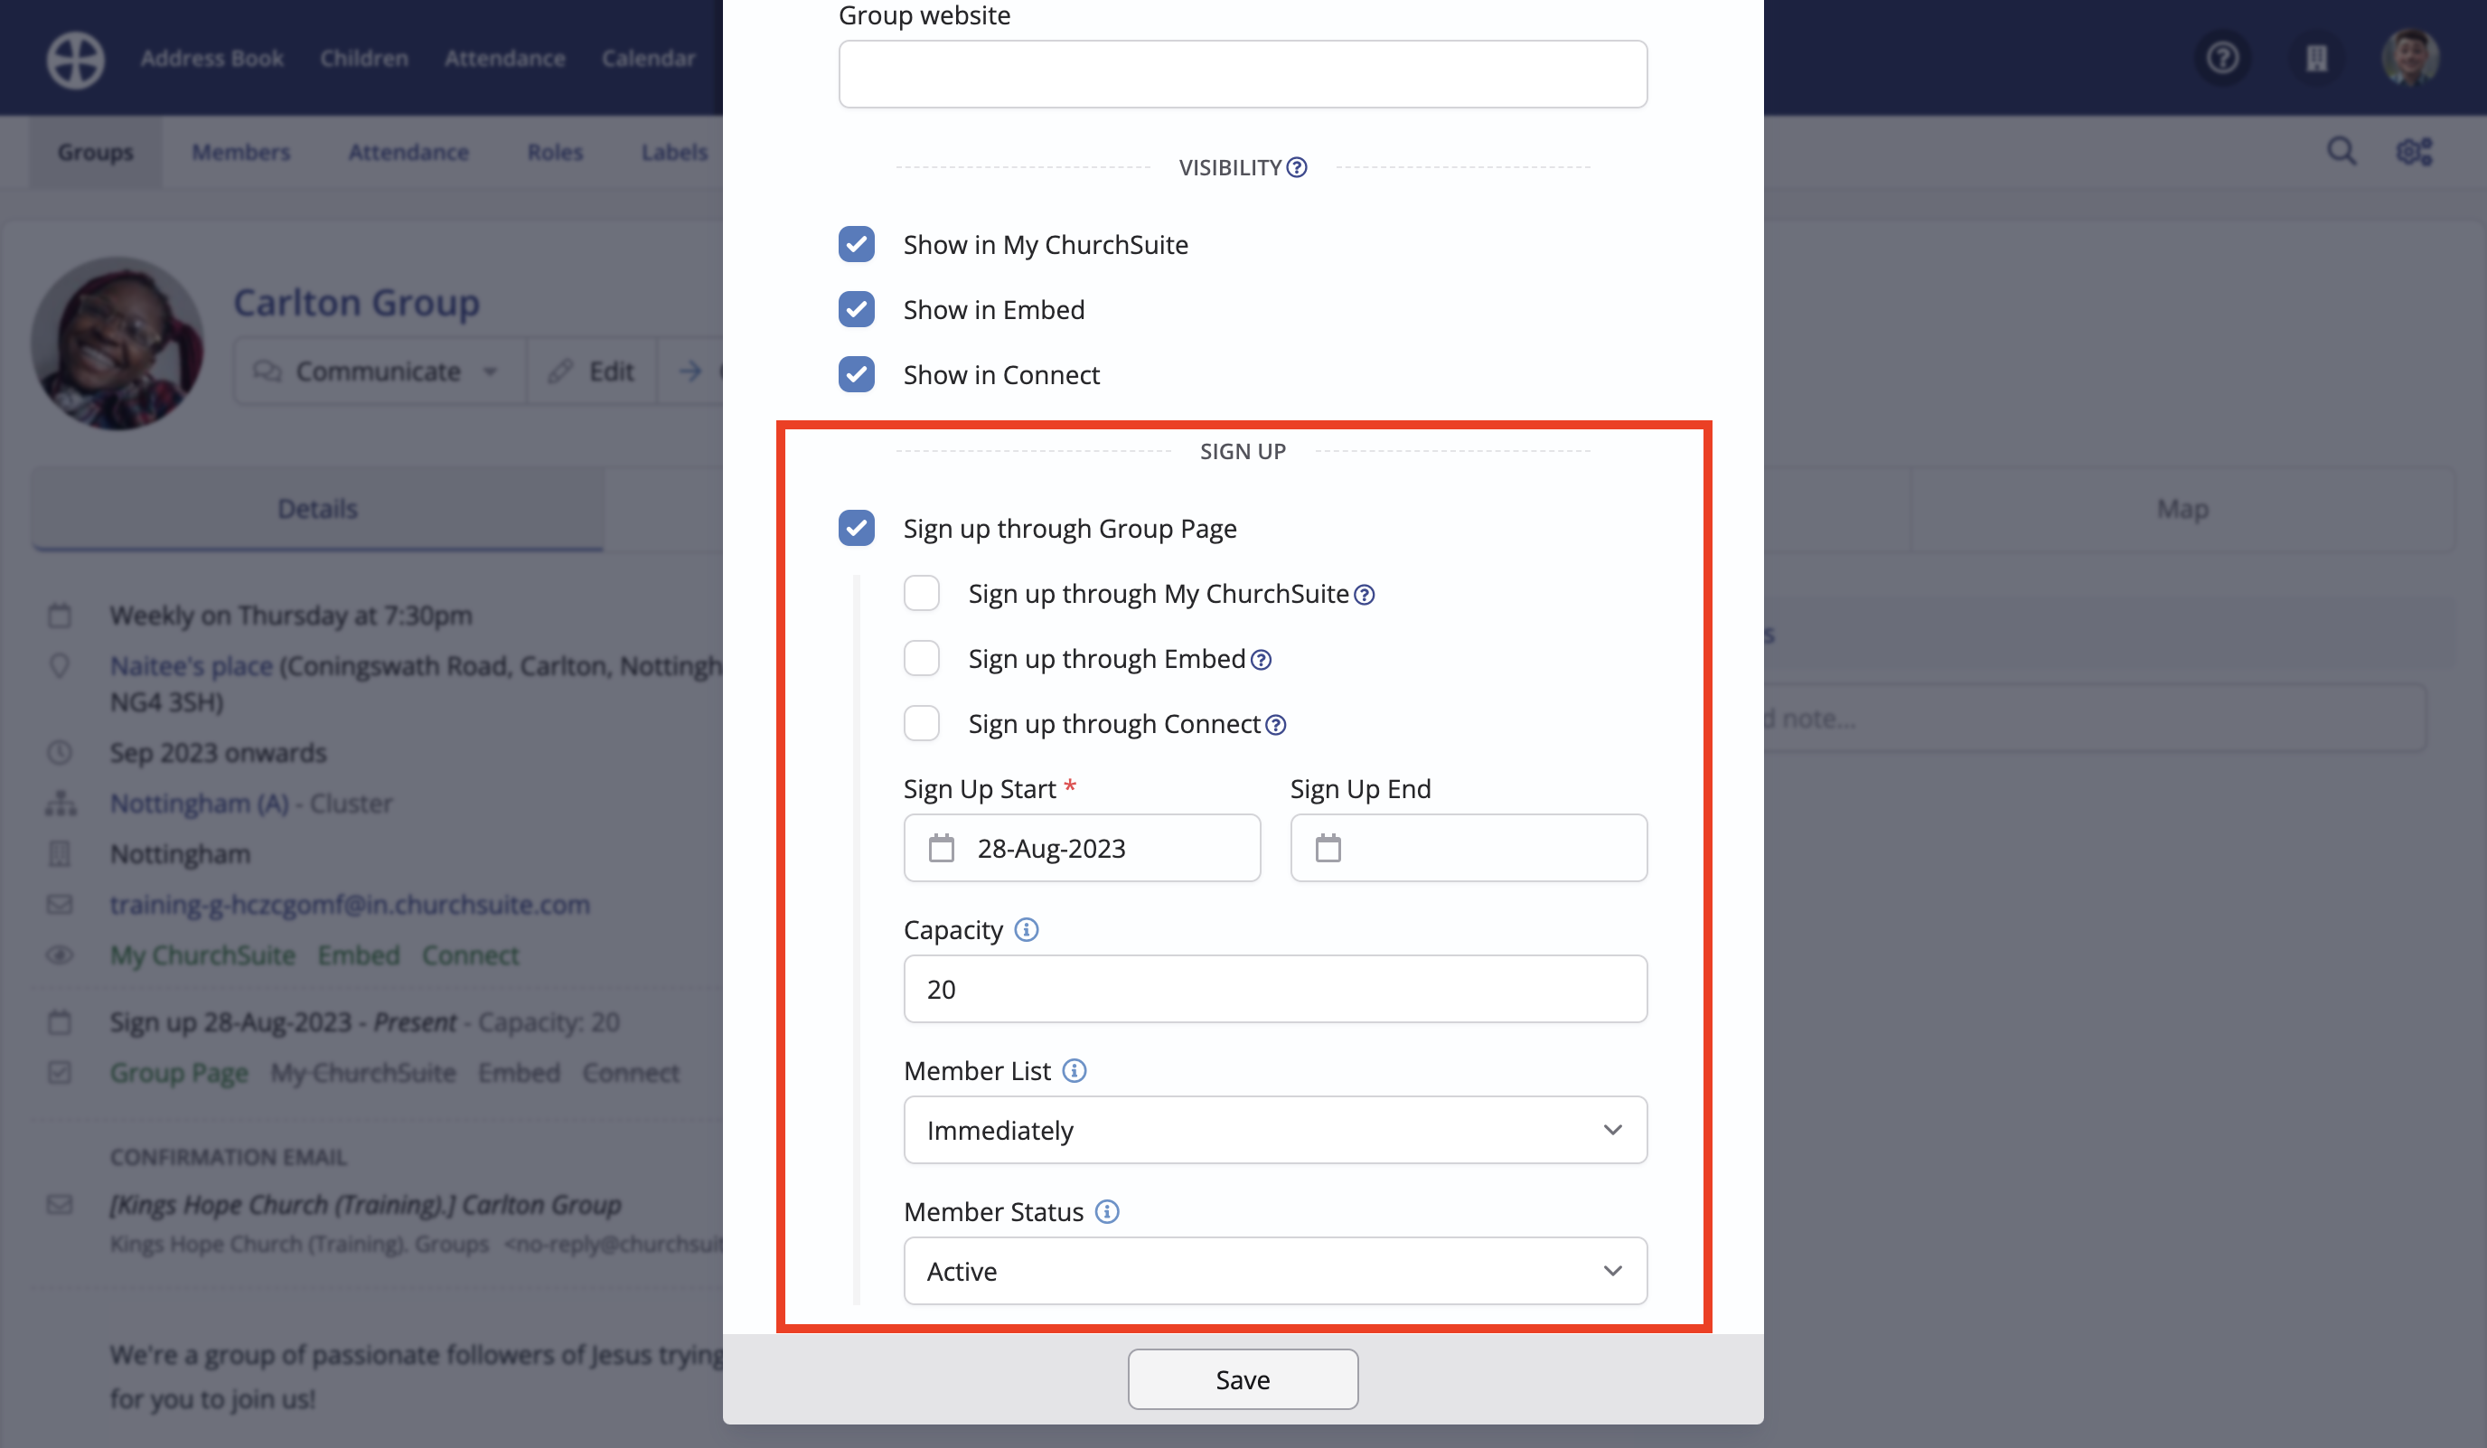2487x1448 pixels.
Task: Open Address Book module
Action: (x=211, y=58)
